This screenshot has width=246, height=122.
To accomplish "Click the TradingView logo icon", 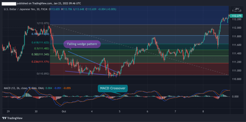I will [x=4, y=118].
